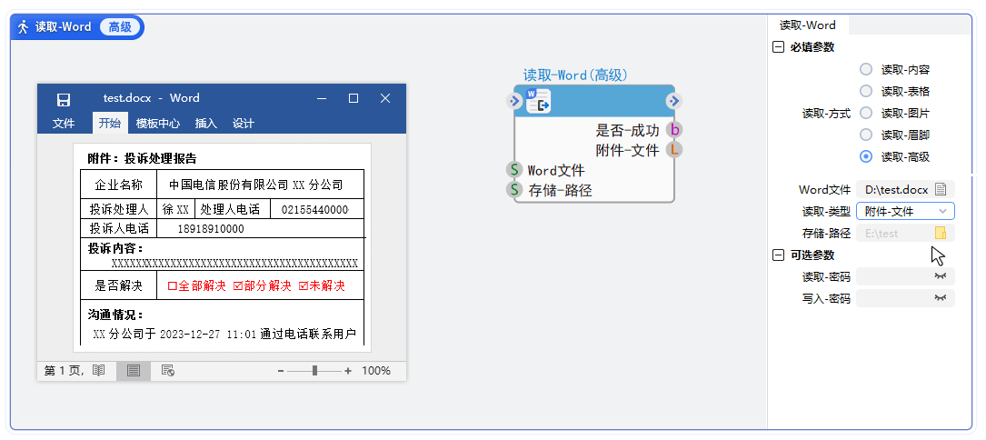986x440 pixels.
Task: Collapse the 必填参数 section
Action: [778, 47]
